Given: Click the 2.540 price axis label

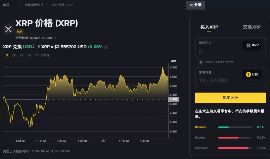Looking at the screenshot, I should click(173, 67).
